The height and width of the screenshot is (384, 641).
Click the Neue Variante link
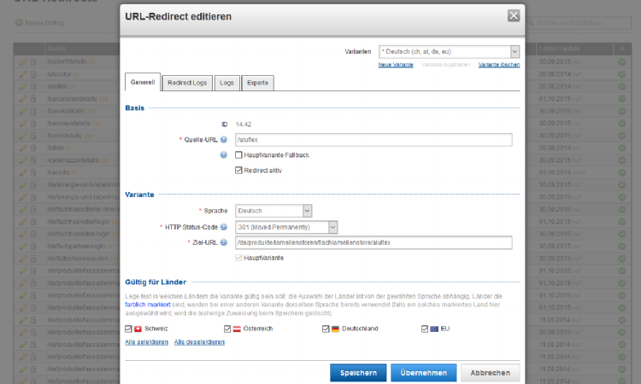click(x=396, y=65)
